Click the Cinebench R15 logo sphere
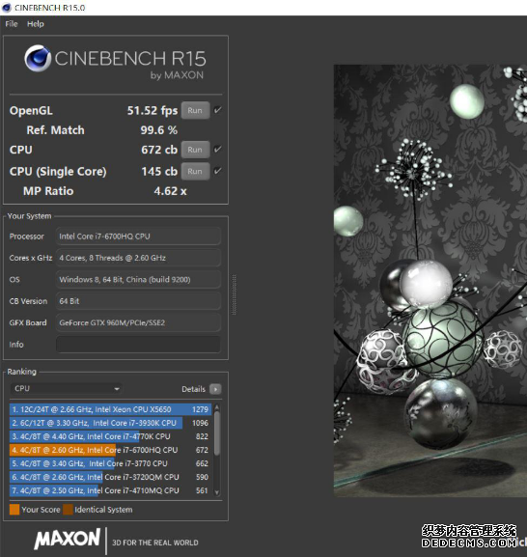The height and width of the screenshot is (557, 527). click(x=38, y=58)
